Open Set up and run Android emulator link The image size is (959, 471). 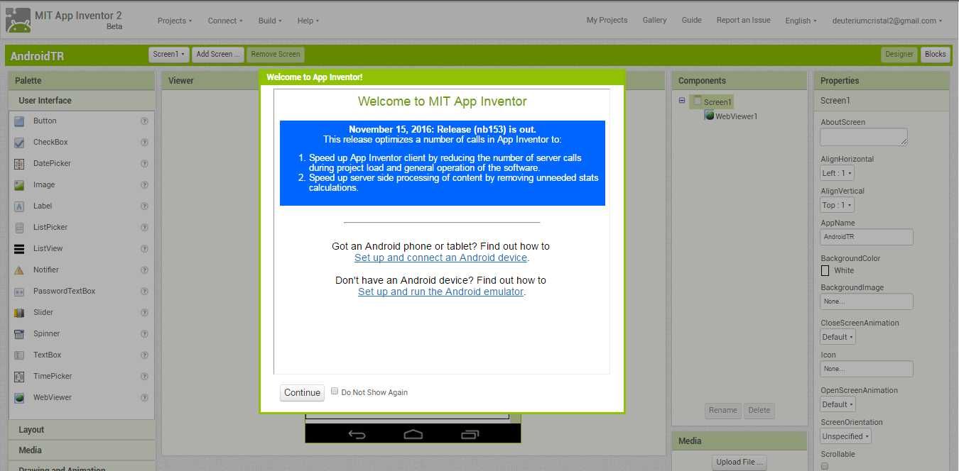[440, 292]
